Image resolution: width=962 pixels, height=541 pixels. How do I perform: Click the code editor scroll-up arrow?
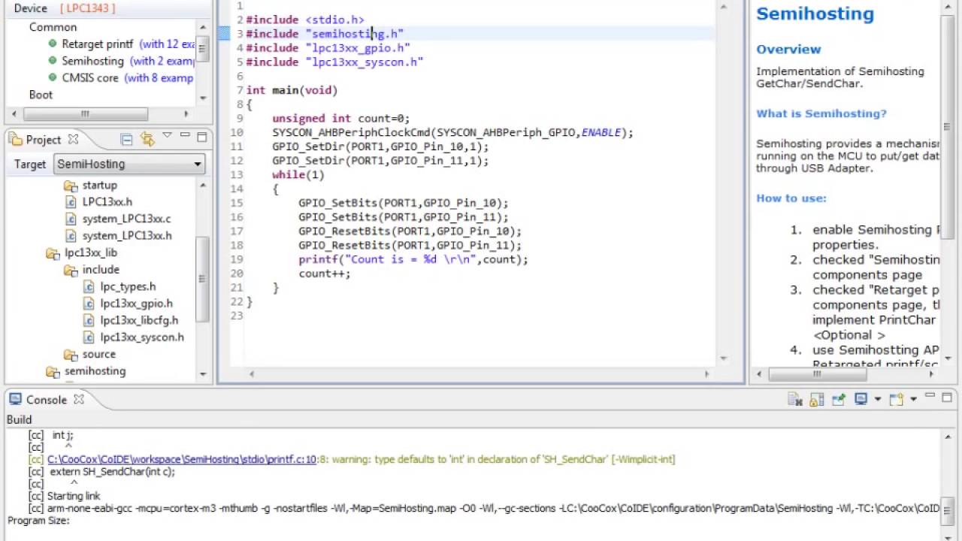pyautogui.click(x=723, y=7)
